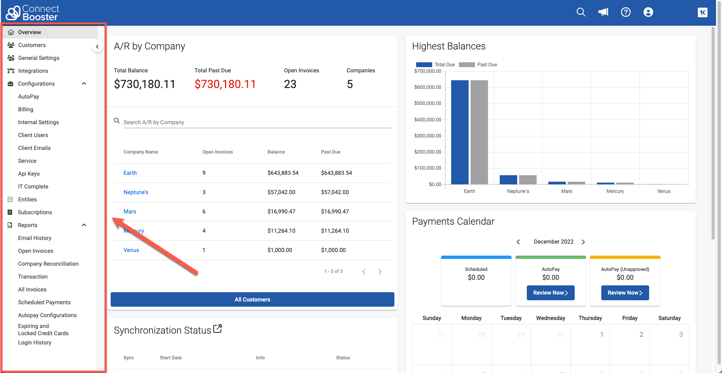The height and width of the screenshot is (373, 722).
Task: Click the All Customers button
Action: [x=252, y=299]
